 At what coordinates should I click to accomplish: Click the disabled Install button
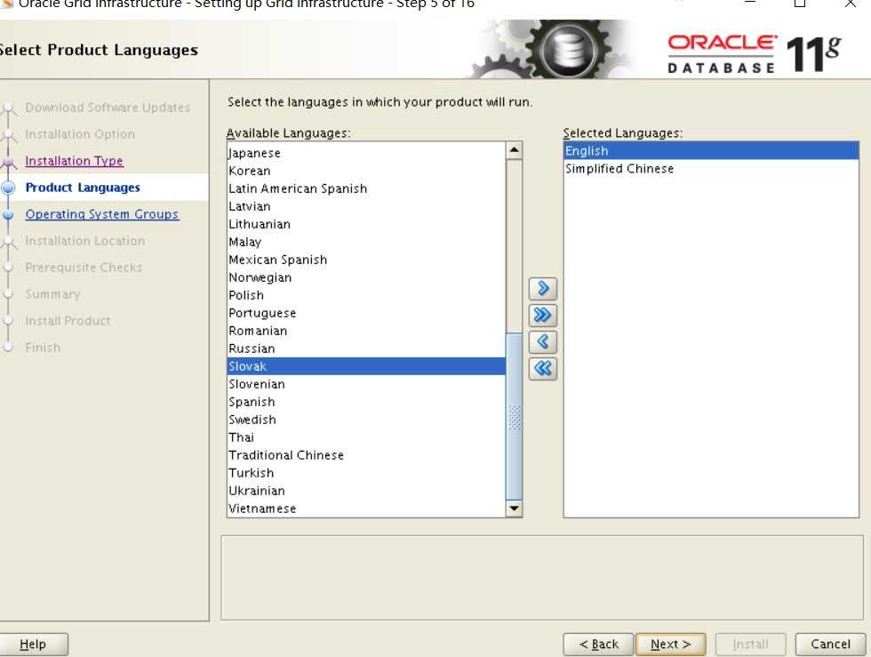[x=750, y=645]
